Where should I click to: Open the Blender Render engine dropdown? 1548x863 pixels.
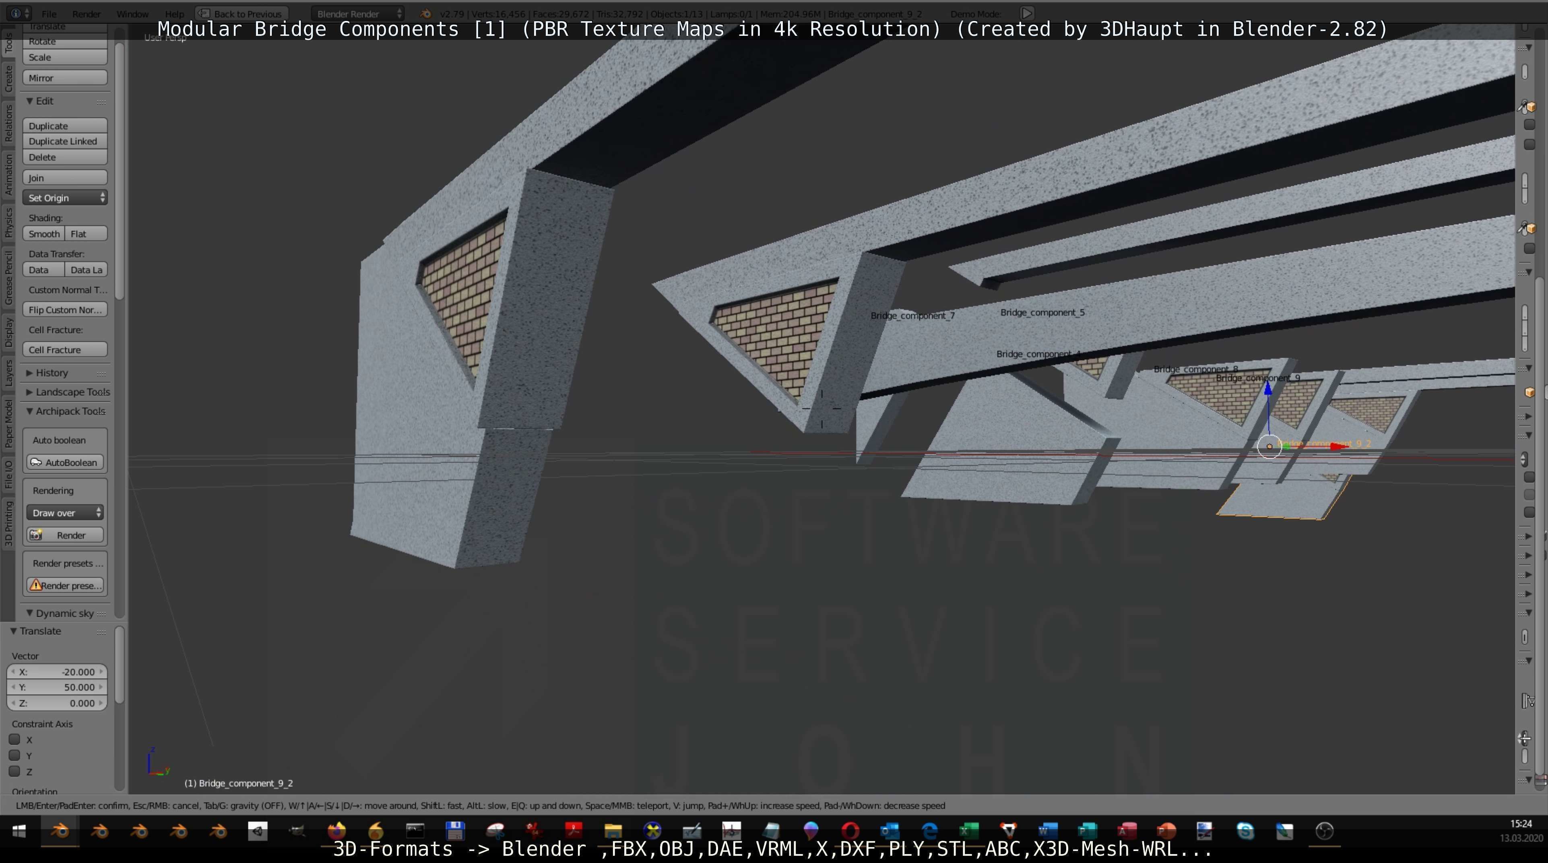coord(358,13)
